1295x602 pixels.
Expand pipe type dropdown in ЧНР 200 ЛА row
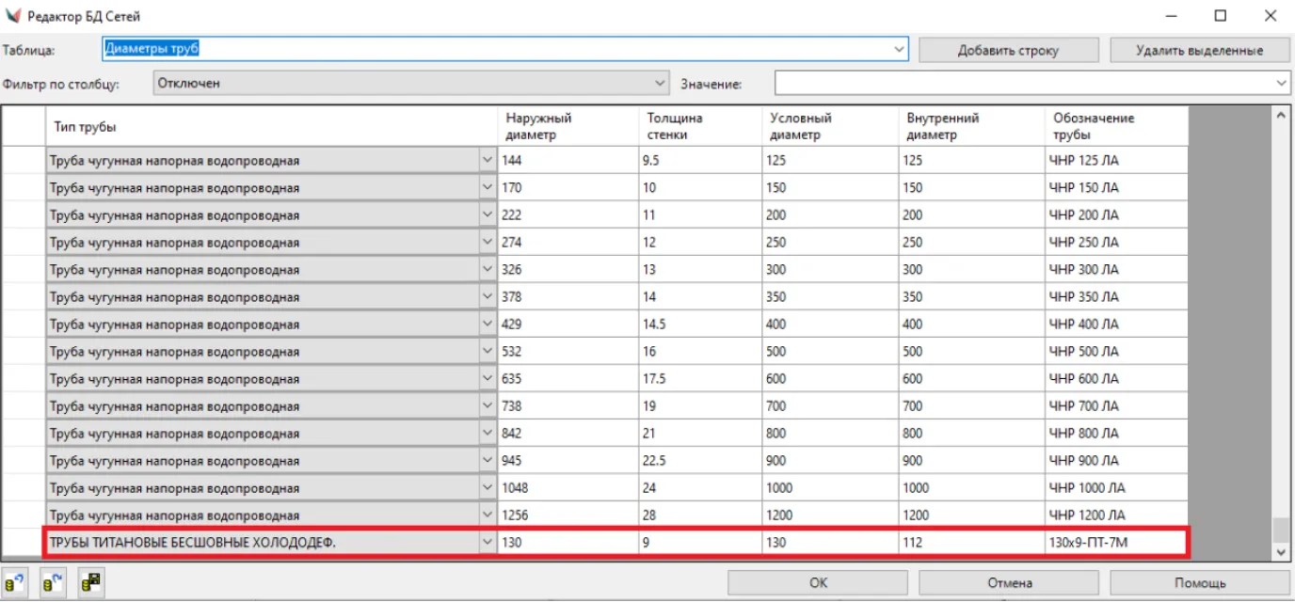[x=488, y=214]
